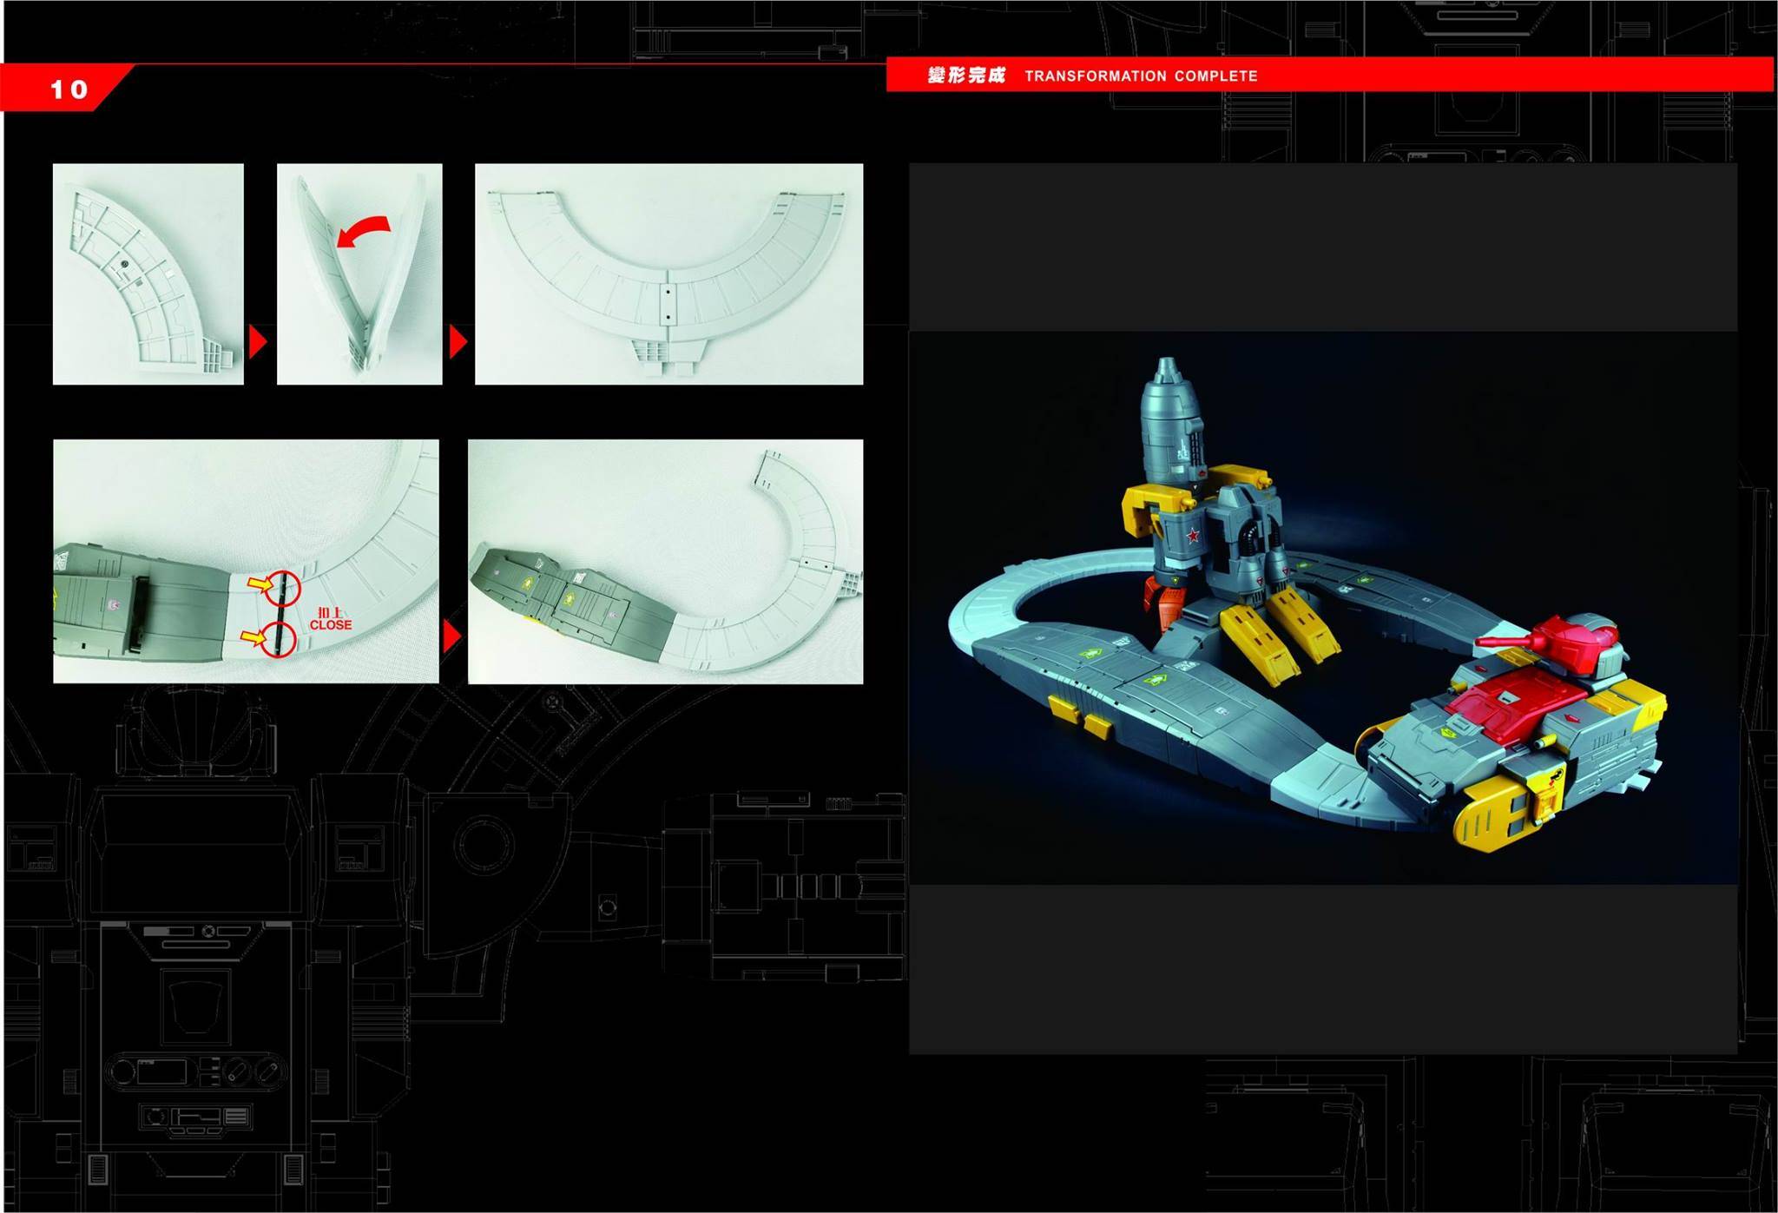Click the red triangle before half-ring photo

point(458,341)
